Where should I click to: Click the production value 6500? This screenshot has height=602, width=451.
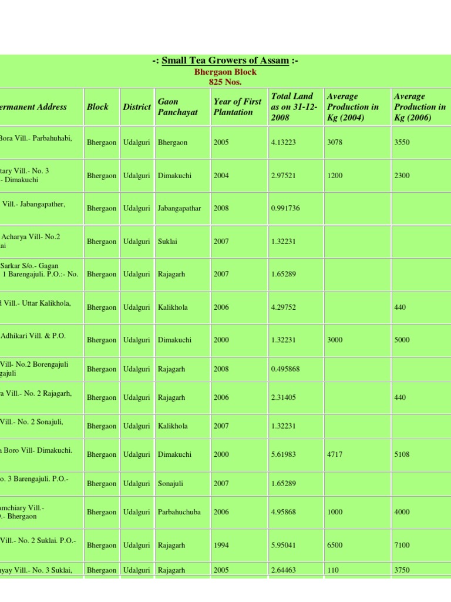[x=334, y=545]
